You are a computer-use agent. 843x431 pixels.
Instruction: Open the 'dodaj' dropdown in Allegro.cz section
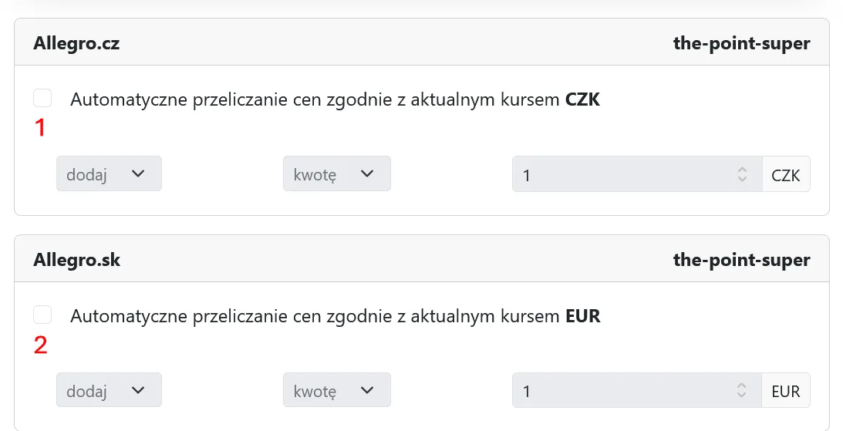(x=109, y=173)
